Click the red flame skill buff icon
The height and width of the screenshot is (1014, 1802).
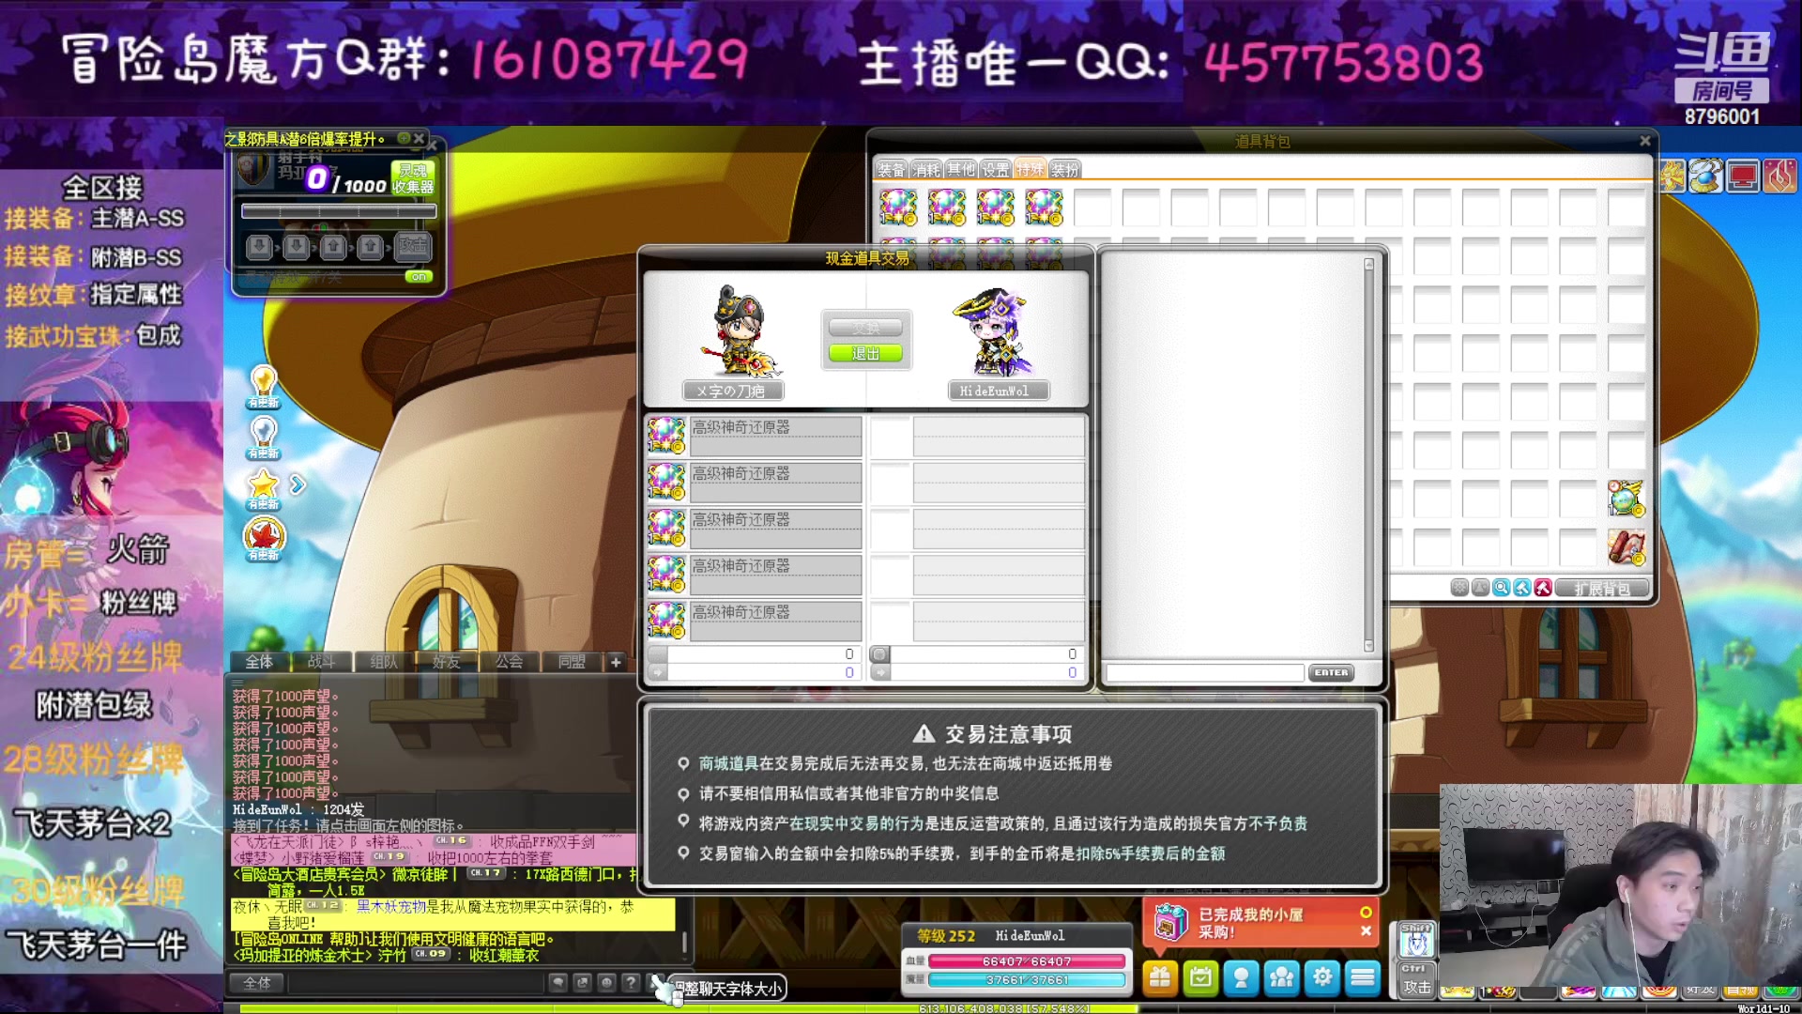coord(1779,176)
